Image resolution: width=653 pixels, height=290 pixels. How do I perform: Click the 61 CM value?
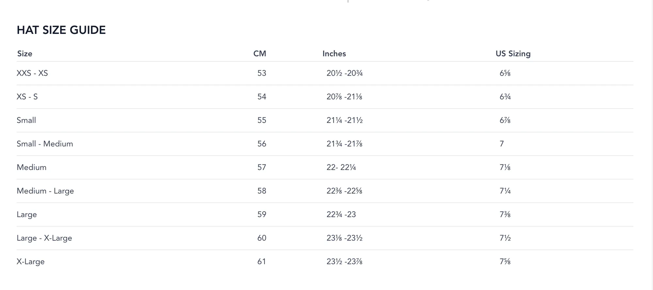[x=262, y=261]
